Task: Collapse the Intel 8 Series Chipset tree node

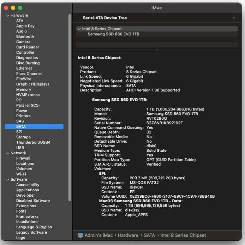Action: click(x=79, y=29)
